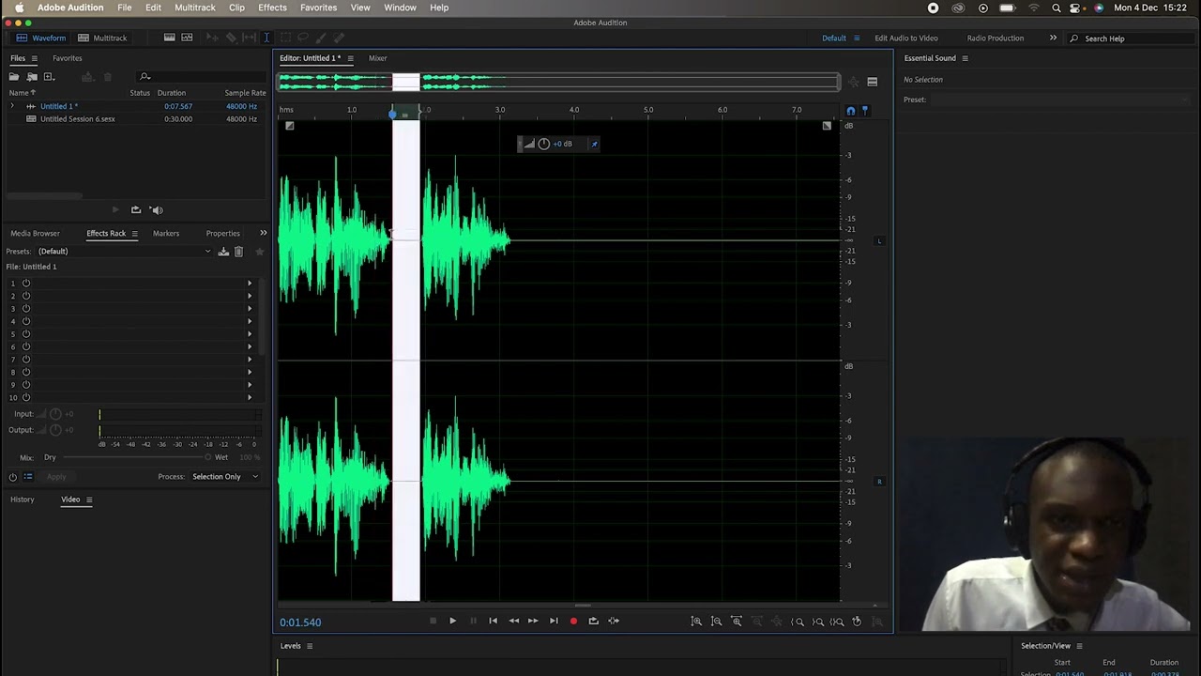Toggle loop playback in transport
The height and width of the screenshot is (676, 1201).
tap(593, 621)
